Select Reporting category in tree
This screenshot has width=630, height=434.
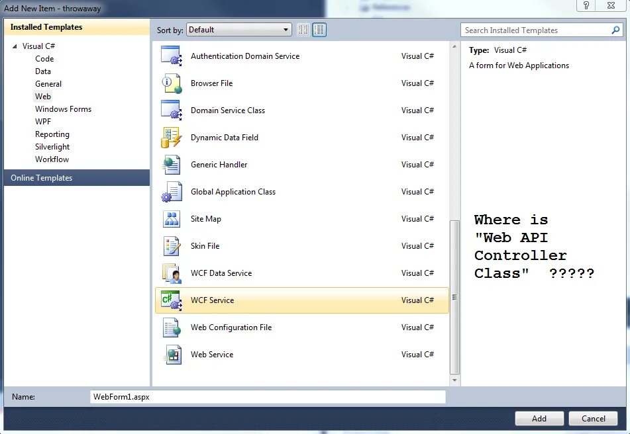point(52,134)
